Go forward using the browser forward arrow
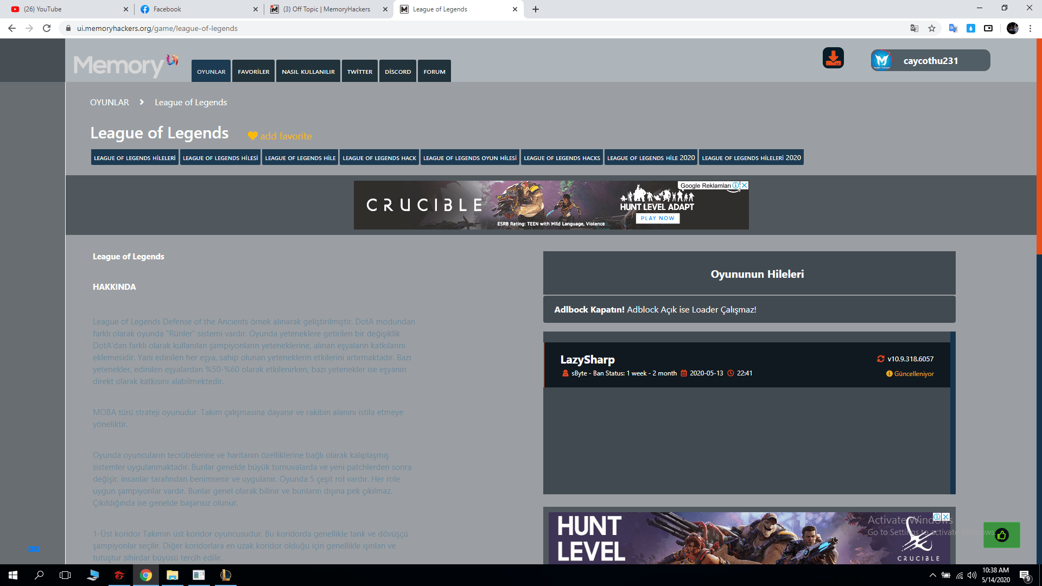The image size is (1042, 586). click(29, 28)
